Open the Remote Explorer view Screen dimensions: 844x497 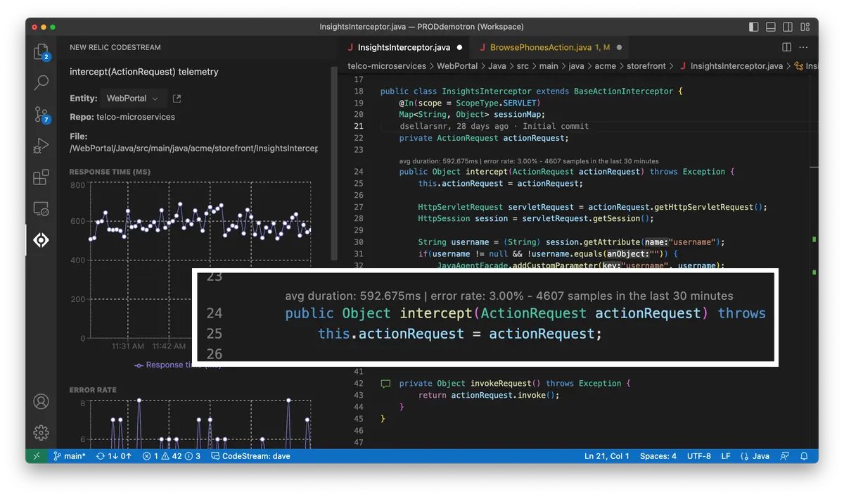coord(41,209)
